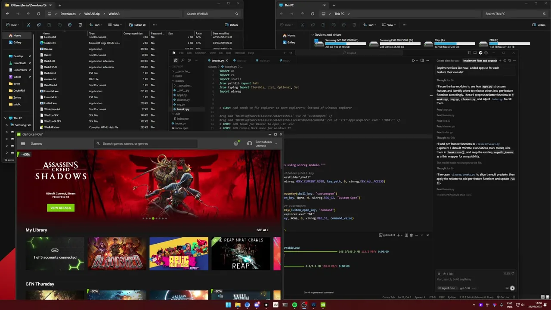The width and height of the screenshot is (551, 310).
Task: Click Share icon in WinRAR Explorer toolbar
Action: (70, 25)
